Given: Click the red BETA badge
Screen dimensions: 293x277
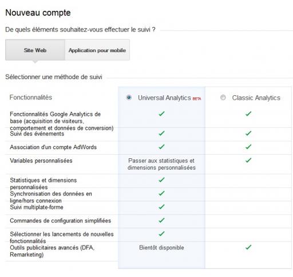Looking at the screenshot, I should pos(197,99).
